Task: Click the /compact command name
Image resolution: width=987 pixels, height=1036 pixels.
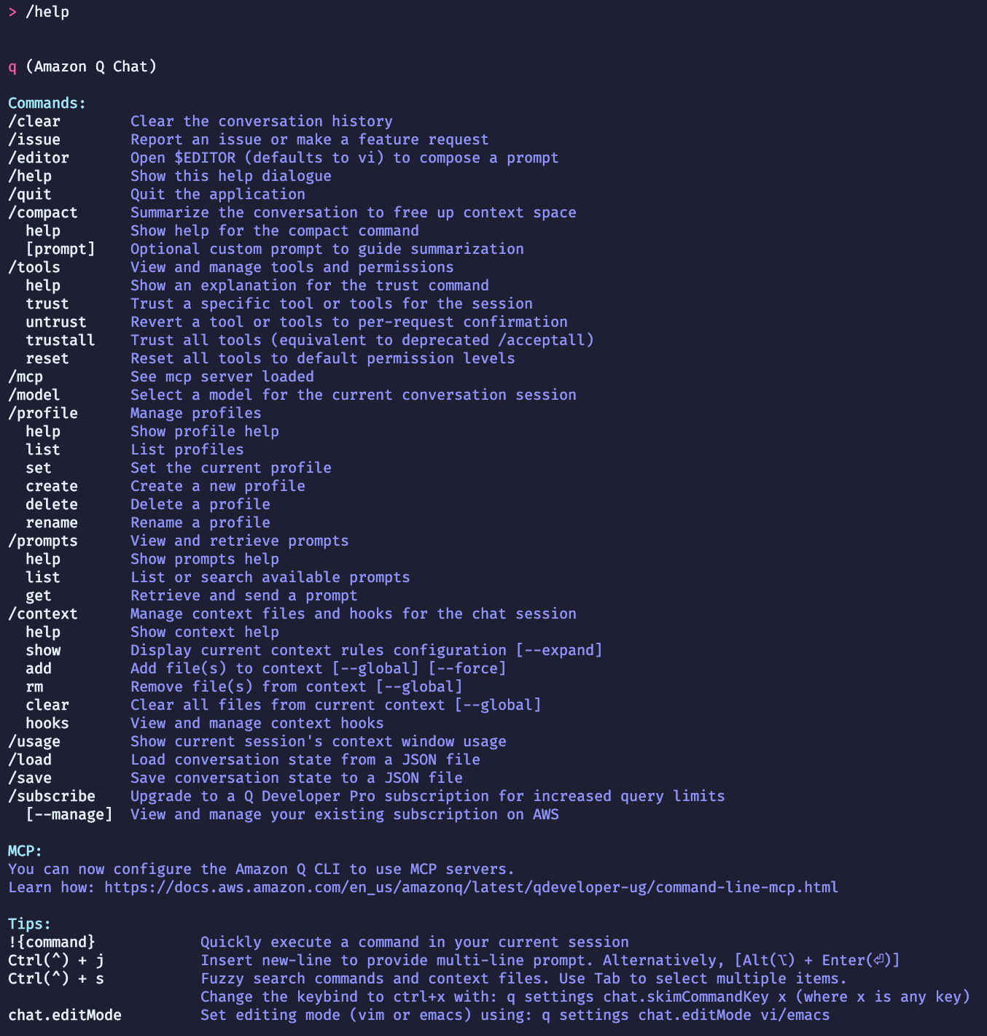Action: pyautogui.click(x=43, y=212)
